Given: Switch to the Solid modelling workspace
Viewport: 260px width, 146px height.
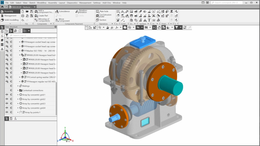Looking at the screenshot, I should coord(11,20).
